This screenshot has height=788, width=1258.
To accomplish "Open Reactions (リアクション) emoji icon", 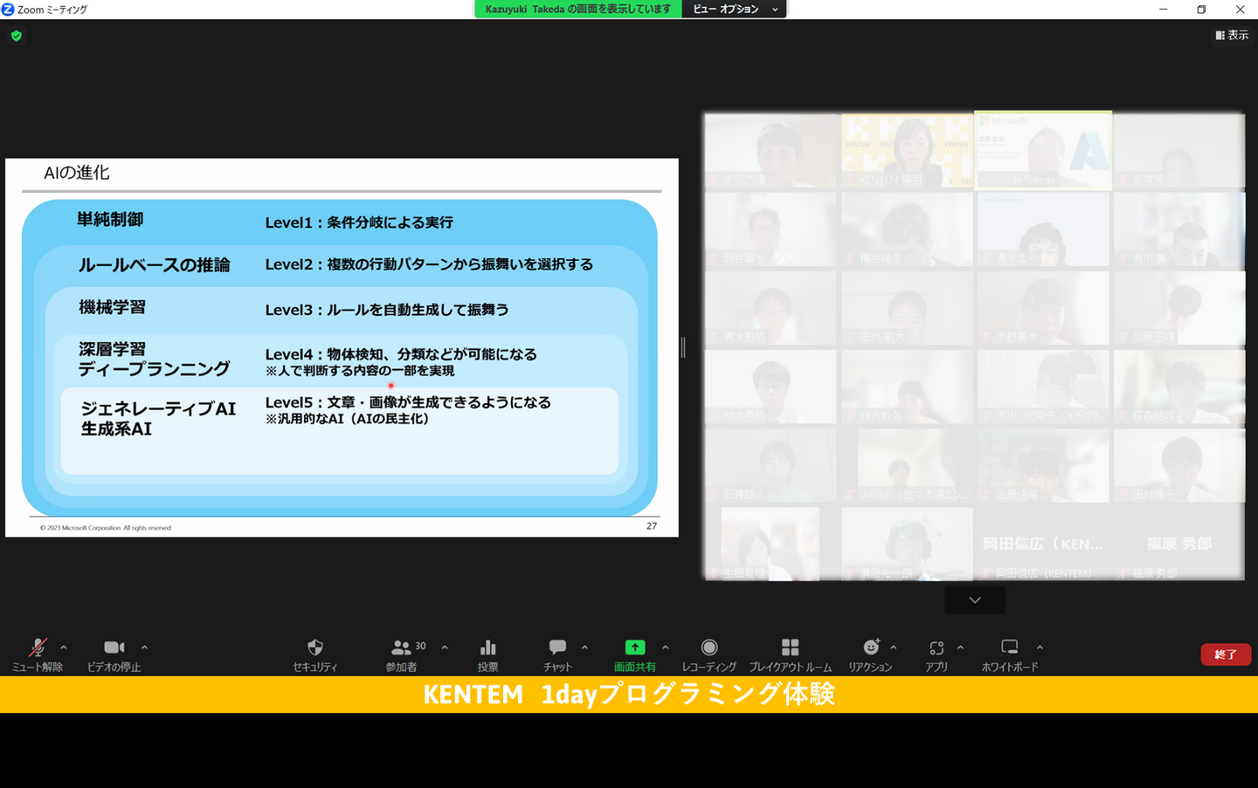I will pos(871,648).
